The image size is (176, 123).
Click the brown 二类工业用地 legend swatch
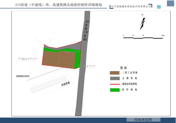pos(115,73)
